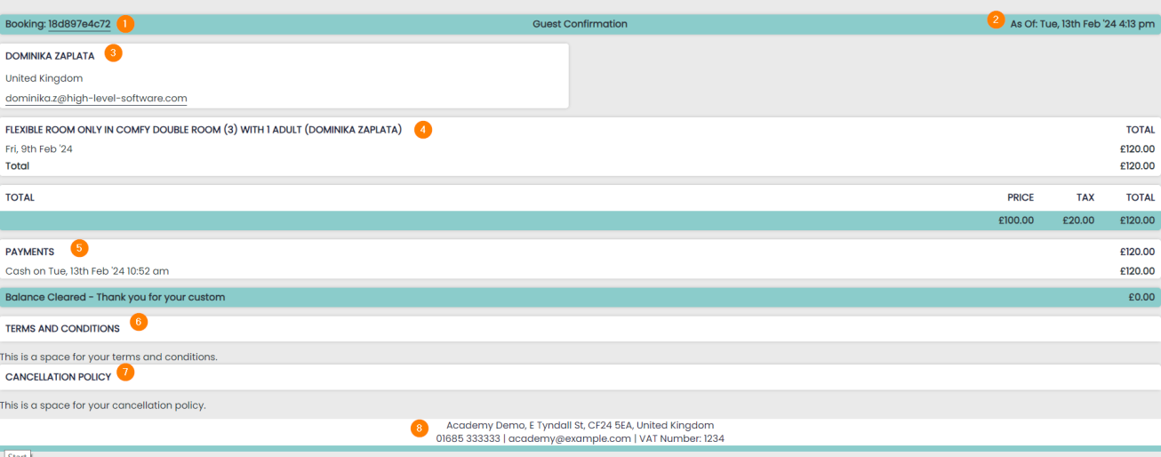
Task: Click orange marker 6 beside Terms and Conditions
Action: pos(139,322)
